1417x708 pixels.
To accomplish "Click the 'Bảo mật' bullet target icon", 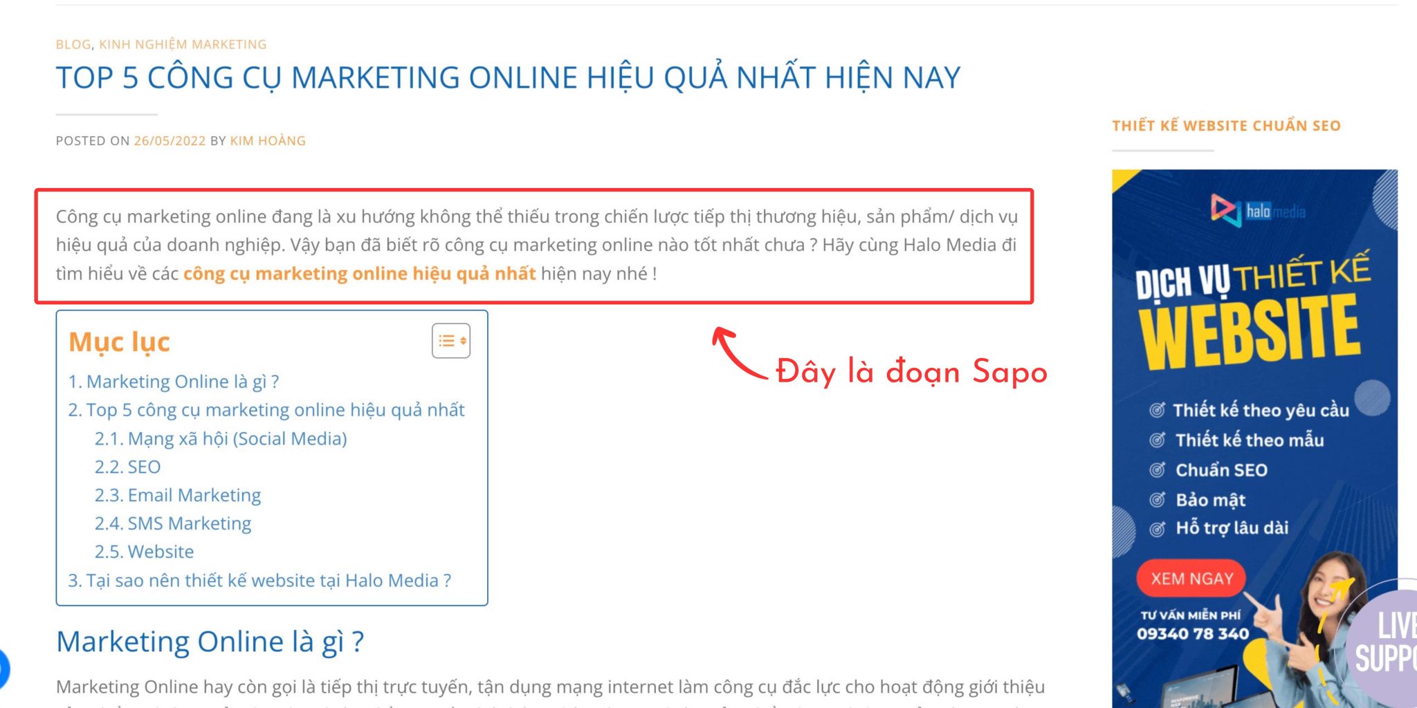I will point(1157,500).
